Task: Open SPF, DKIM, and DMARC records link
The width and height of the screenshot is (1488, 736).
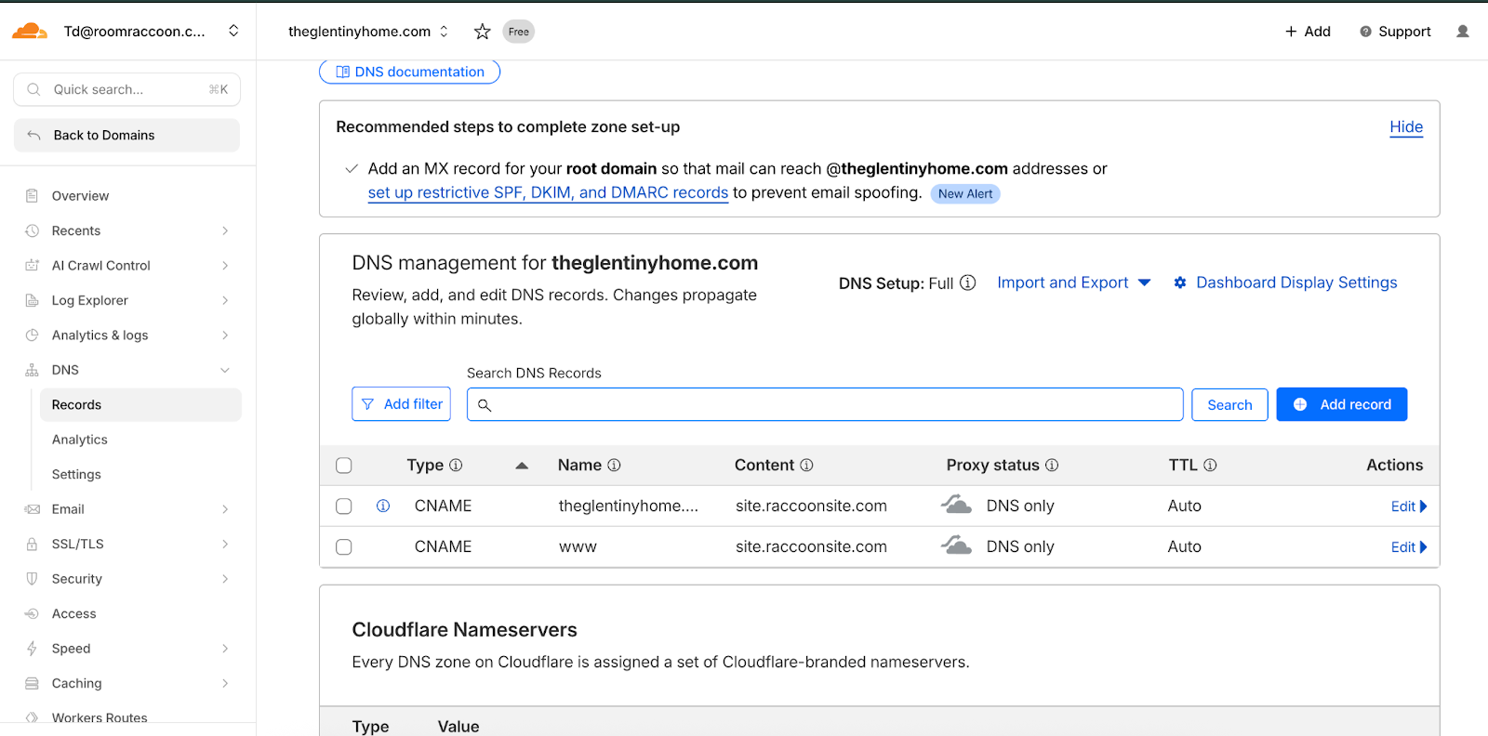Action: [x=548, y=193]
